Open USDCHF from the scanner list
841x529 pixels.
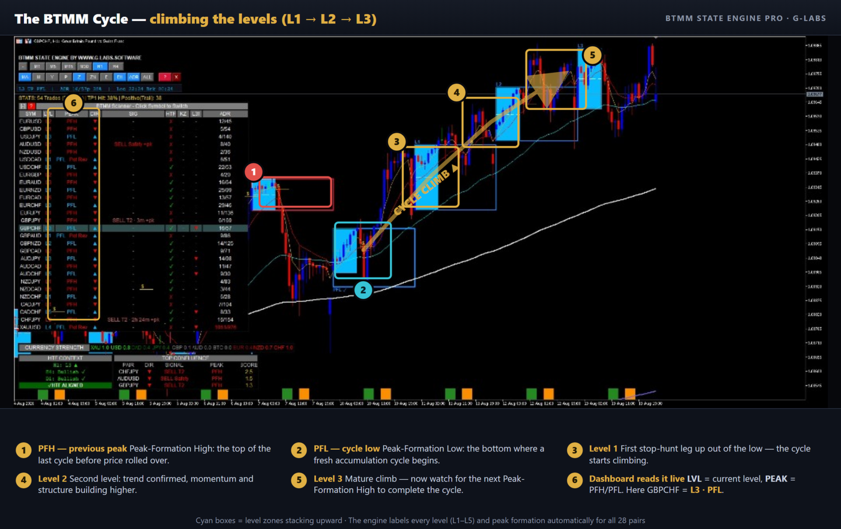[30, 167]
